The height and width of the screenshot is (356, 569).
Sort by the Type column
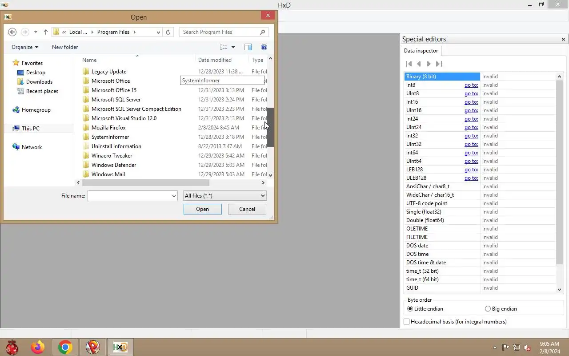click(x=258, y=60)
